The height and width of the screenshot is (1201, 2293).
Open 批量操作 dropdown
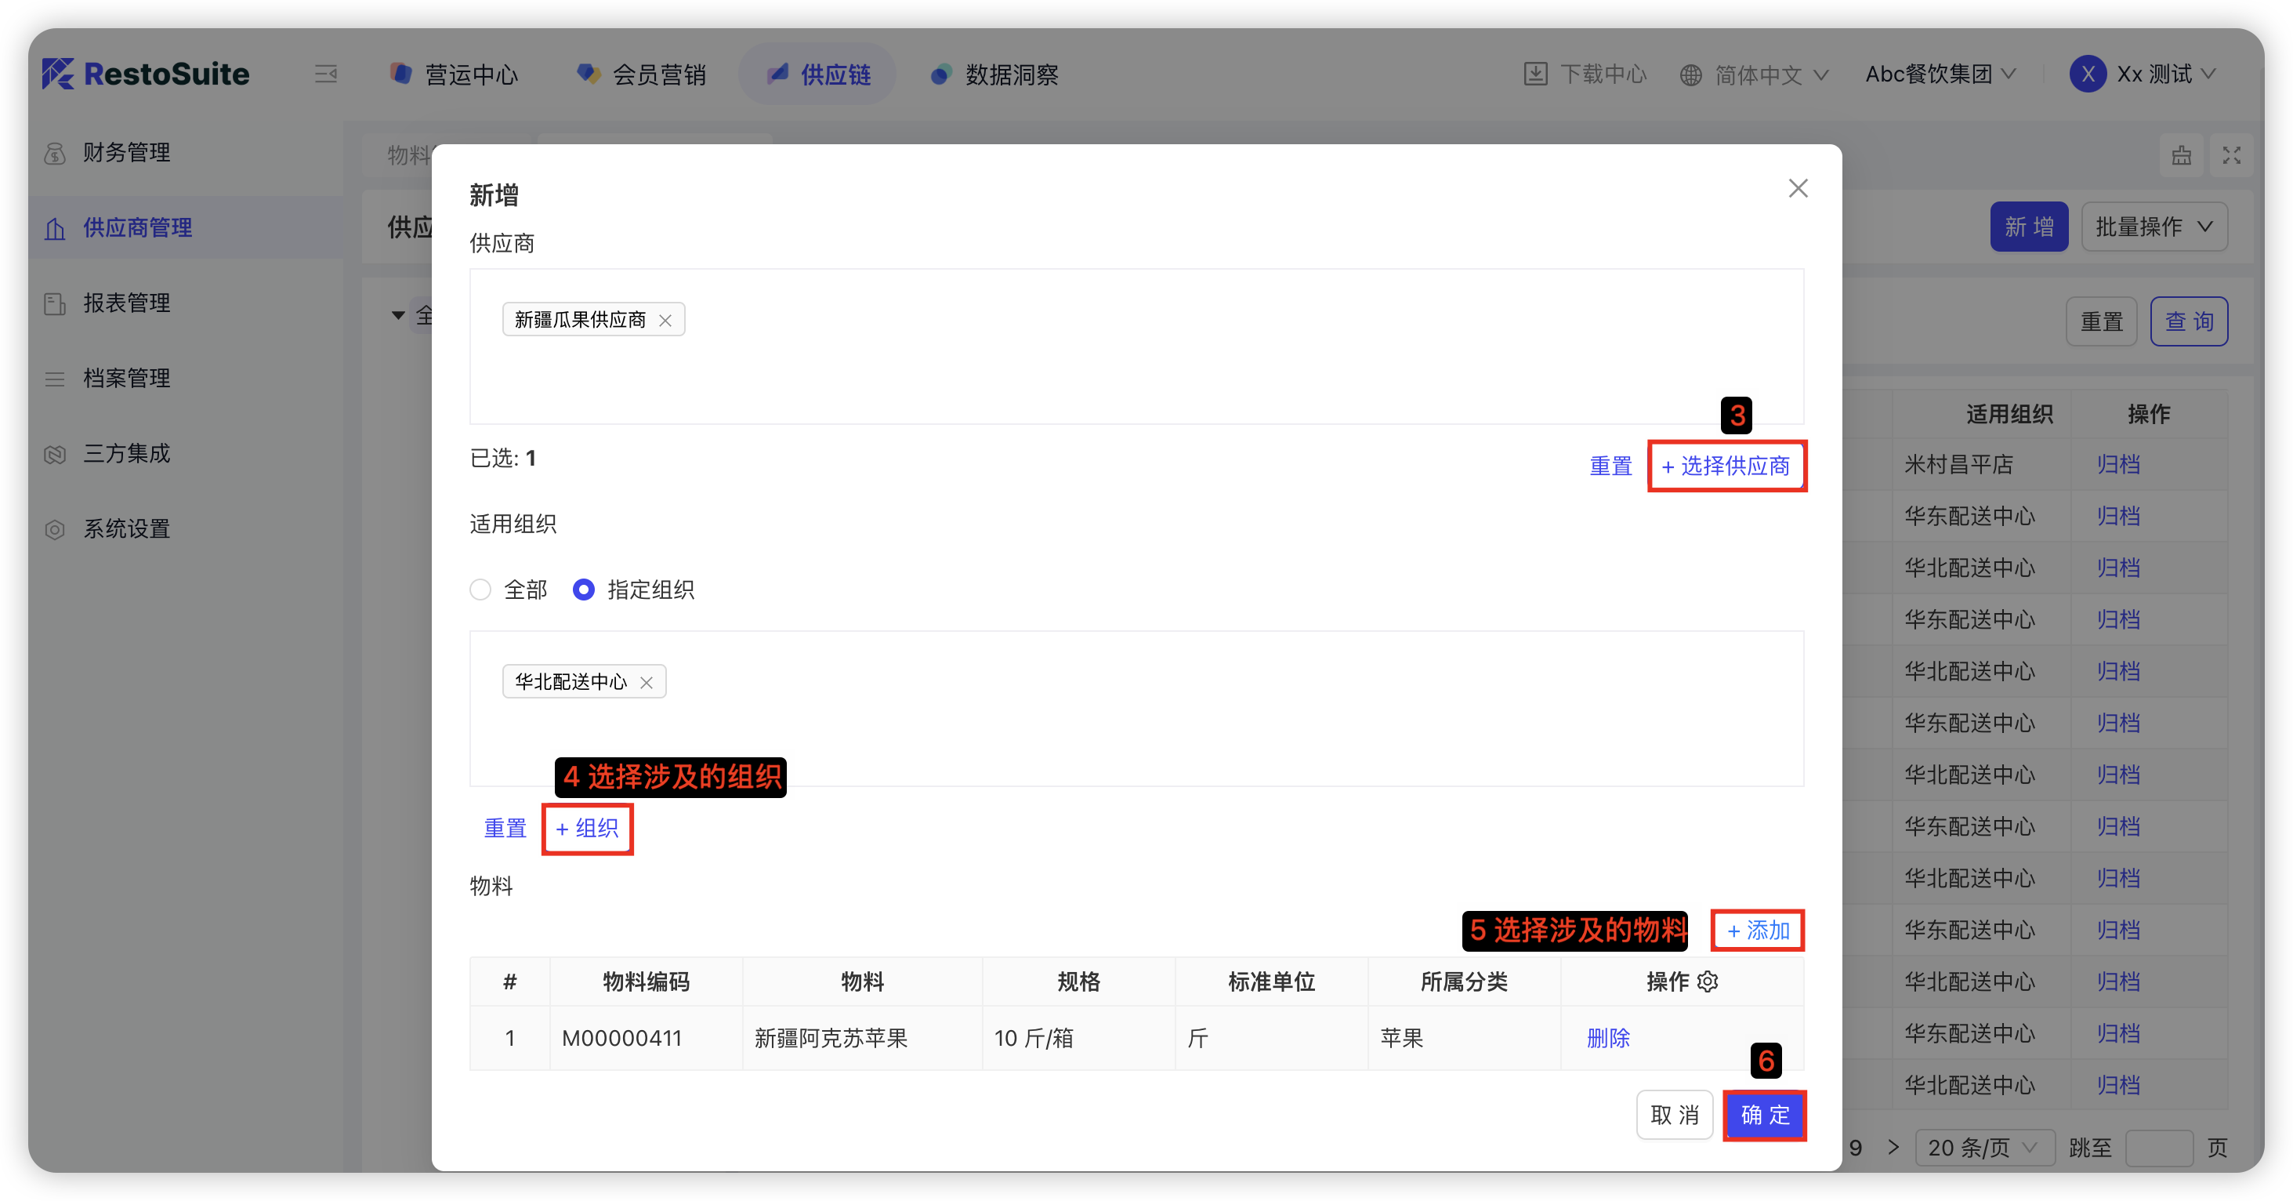pyautogui.click(x=2154, y=227)
